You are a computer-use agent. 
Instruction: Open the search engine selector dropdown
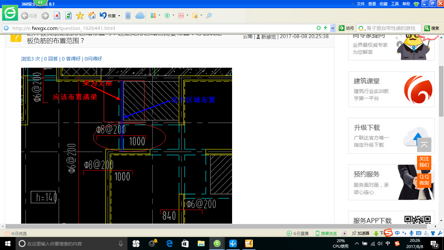tap(362, 28)
